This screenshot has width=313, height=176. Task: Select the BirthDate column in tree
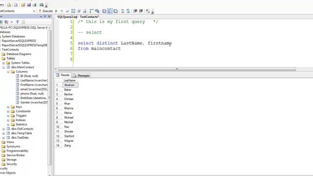point(33,98)
